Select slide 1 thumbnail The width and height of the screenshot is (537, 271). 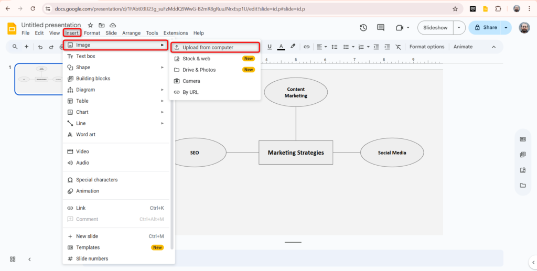coord(39,79)
